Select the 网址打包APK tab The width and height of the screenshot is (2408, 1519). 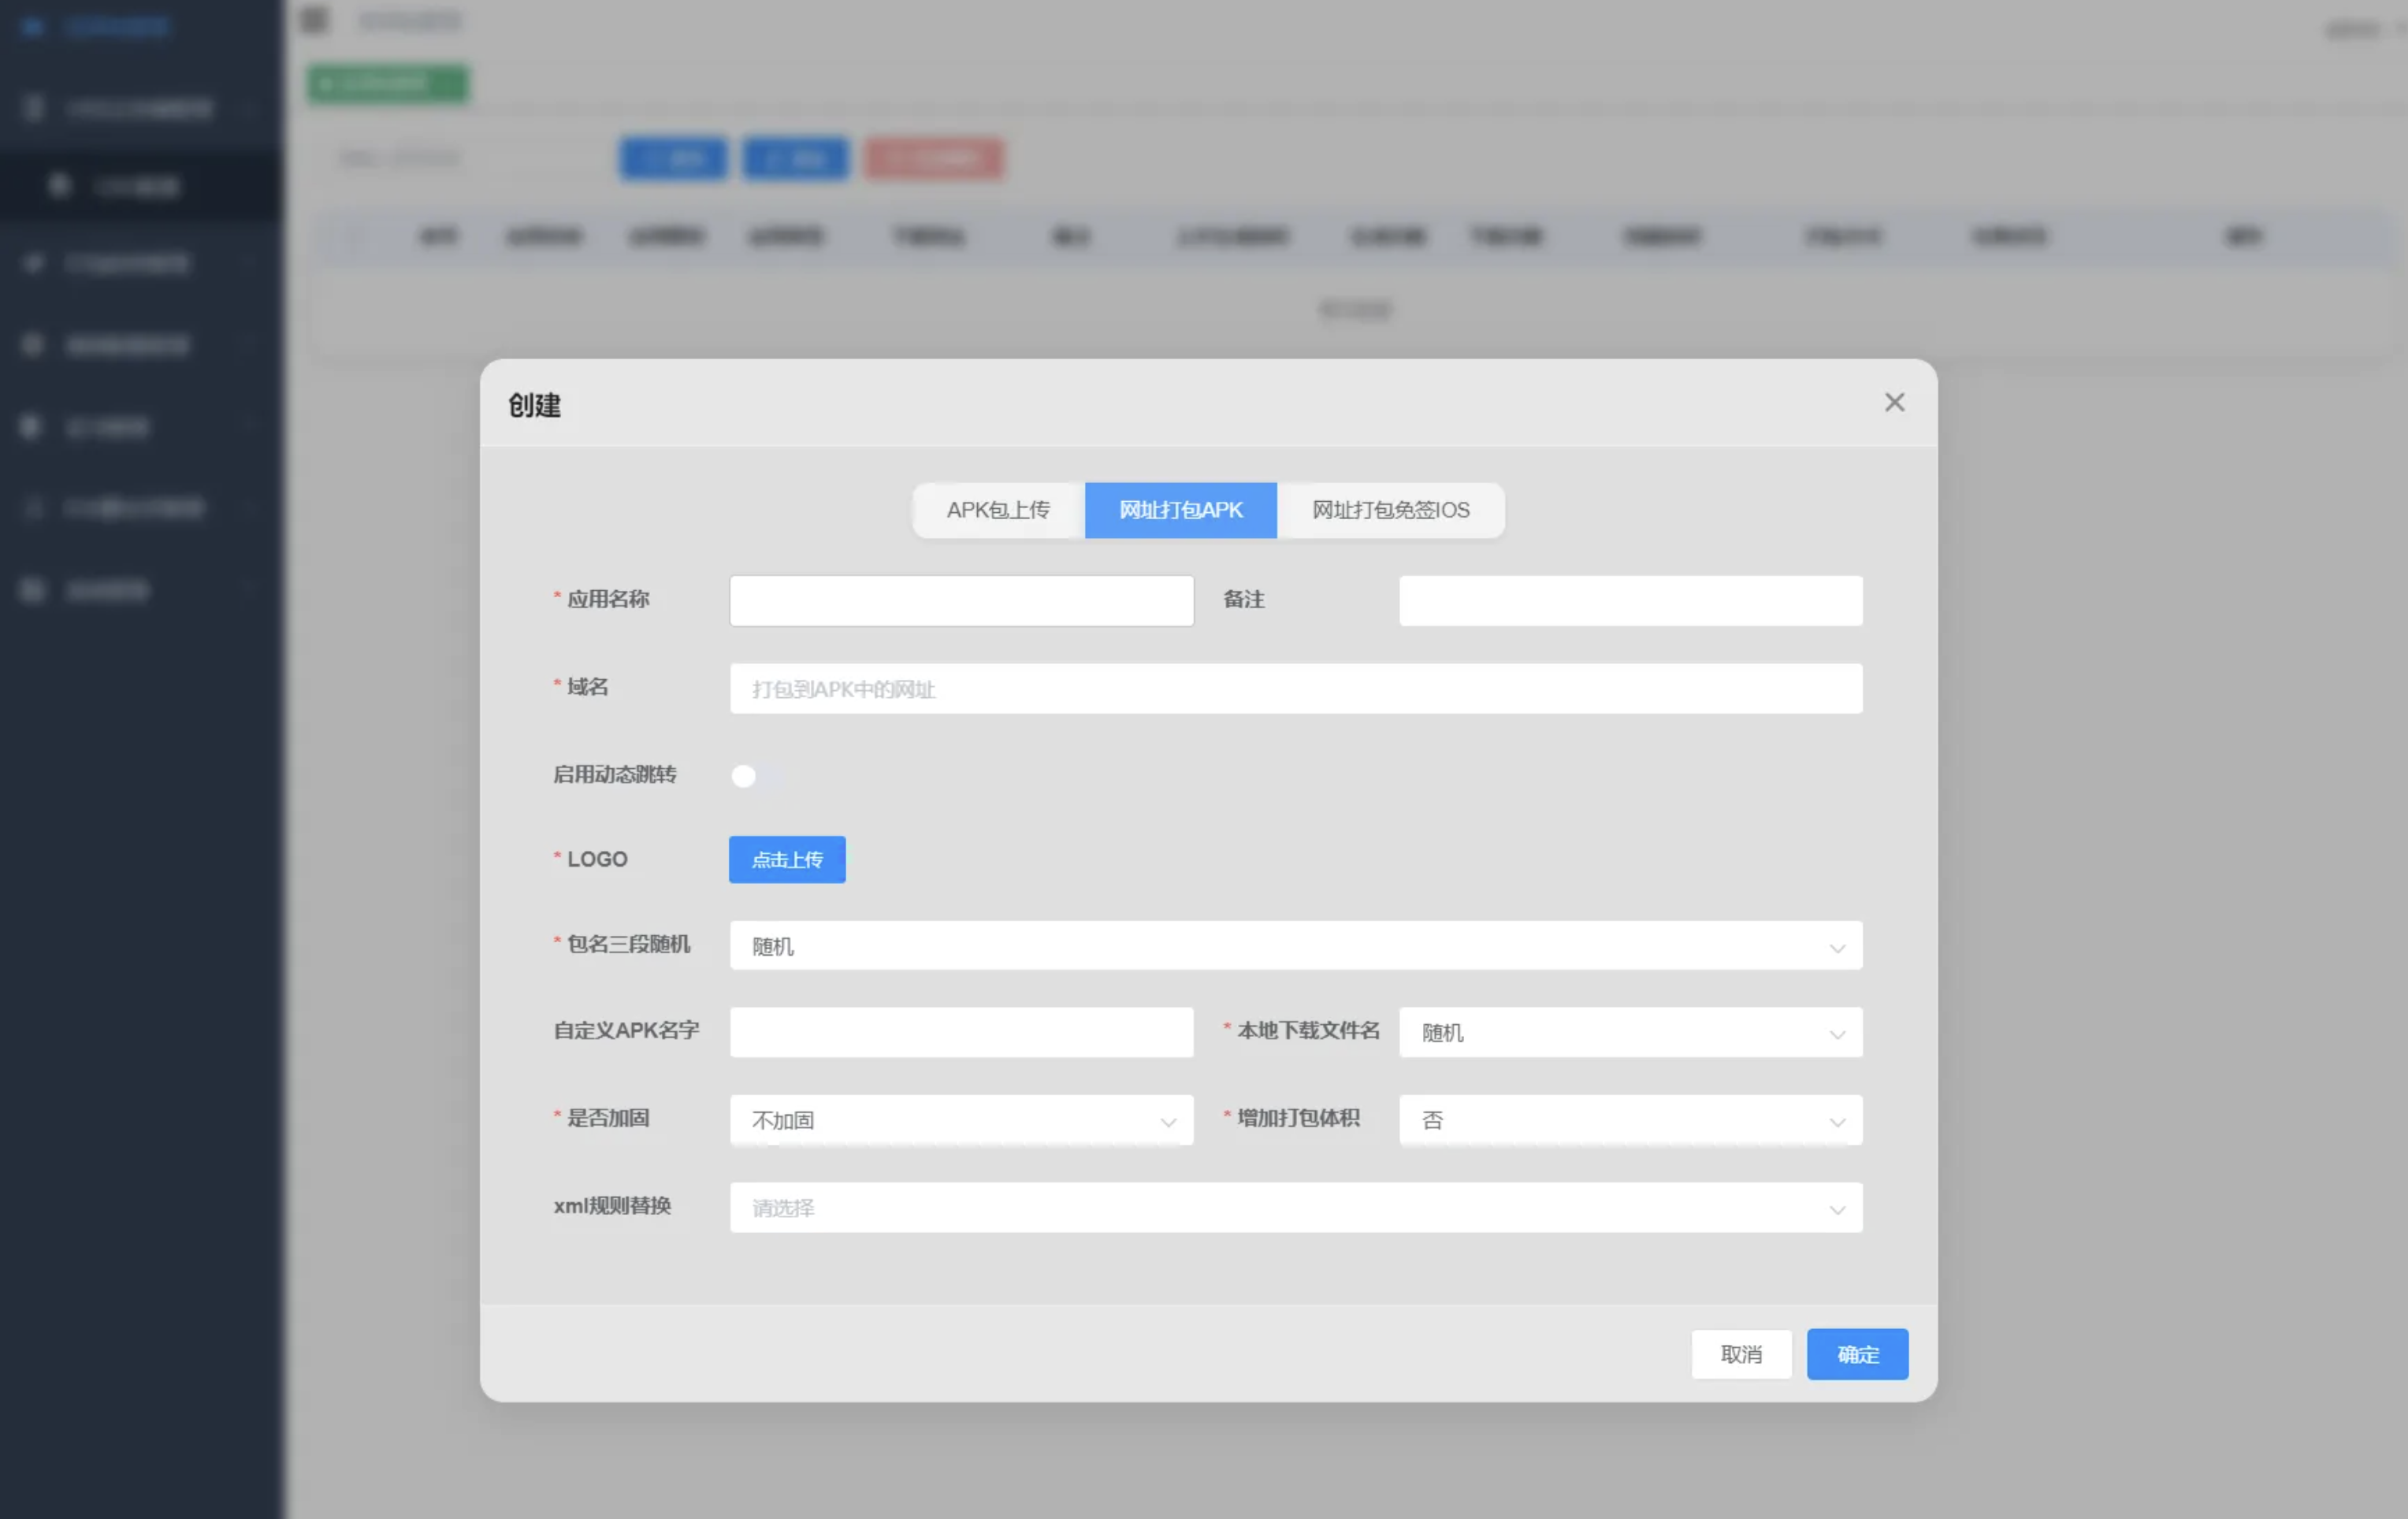coord(1180,510)
